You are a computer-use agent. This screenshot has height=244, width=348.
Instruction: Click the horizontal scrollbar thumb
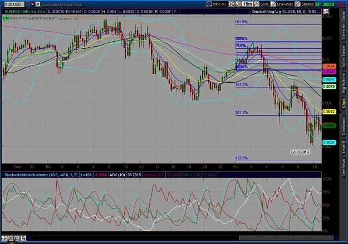[x=286, y=238]
